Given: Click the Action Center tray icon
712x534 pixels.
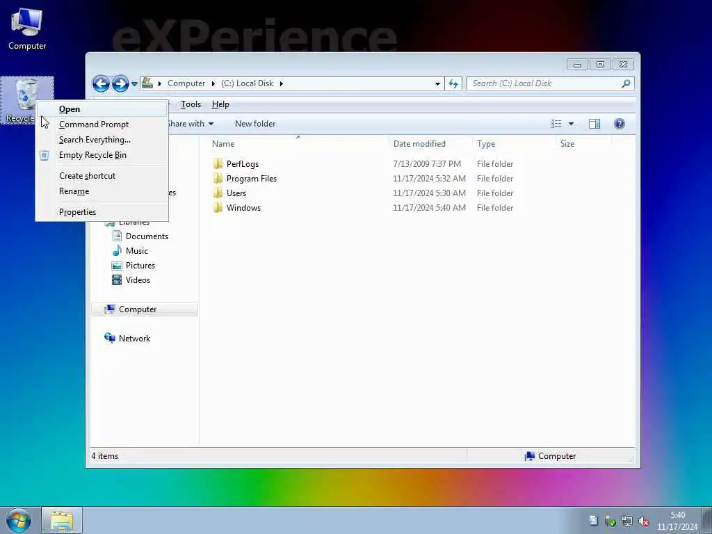Looking at the screenshot, I should tap(593, 521).
